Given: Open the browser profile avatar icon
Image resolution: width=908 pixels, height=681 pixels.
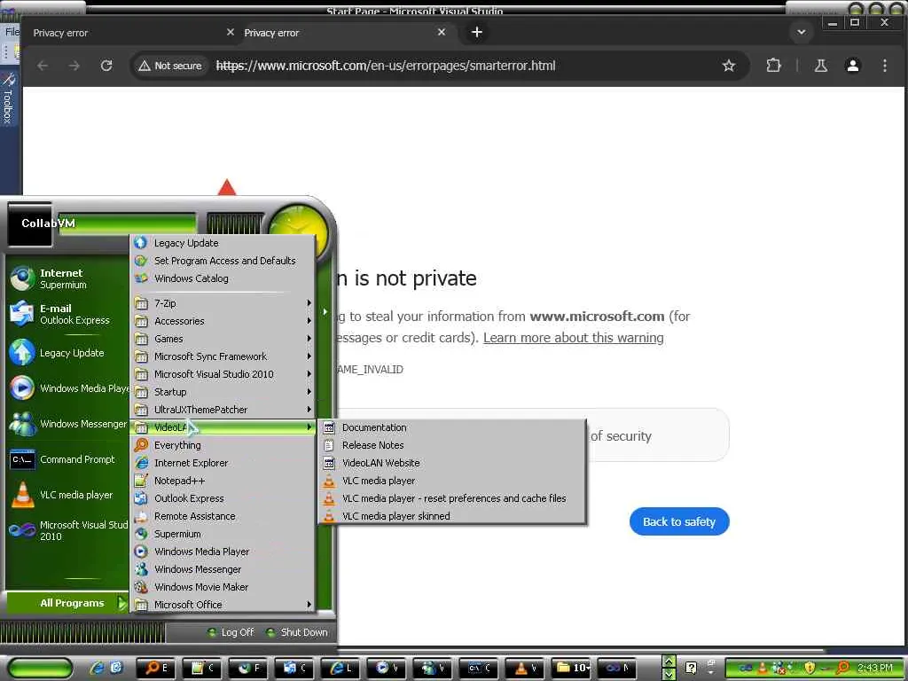Looking at the screenshot, I should 852,66.
